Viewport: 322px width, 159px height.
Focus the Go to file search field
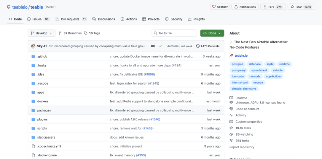pyautogui.click(x=174, y=33)
